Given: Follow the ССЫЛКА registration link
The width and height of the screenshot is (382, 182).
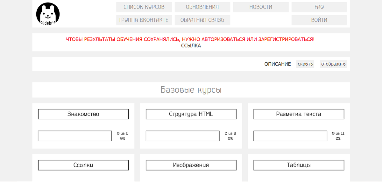Looking at the screenshot, I should (191, 45).
